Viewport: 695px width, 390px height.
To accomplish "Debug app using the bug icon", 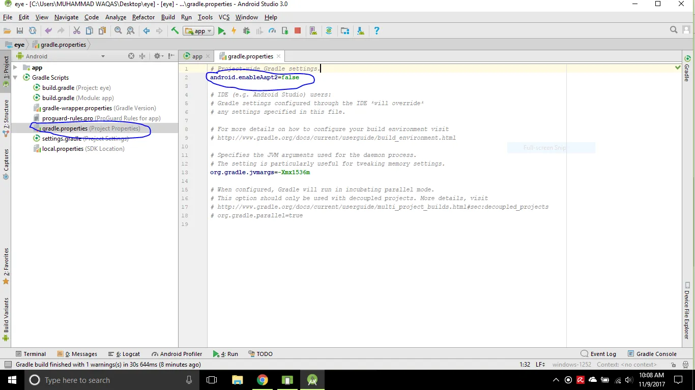I will (x=247, y=31).
